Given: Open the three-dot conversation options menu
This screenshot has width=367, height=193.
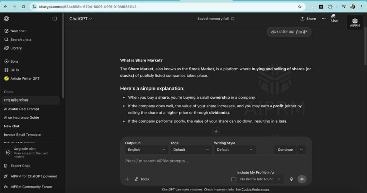Looking at the screenshot, I should coord(324,19).
